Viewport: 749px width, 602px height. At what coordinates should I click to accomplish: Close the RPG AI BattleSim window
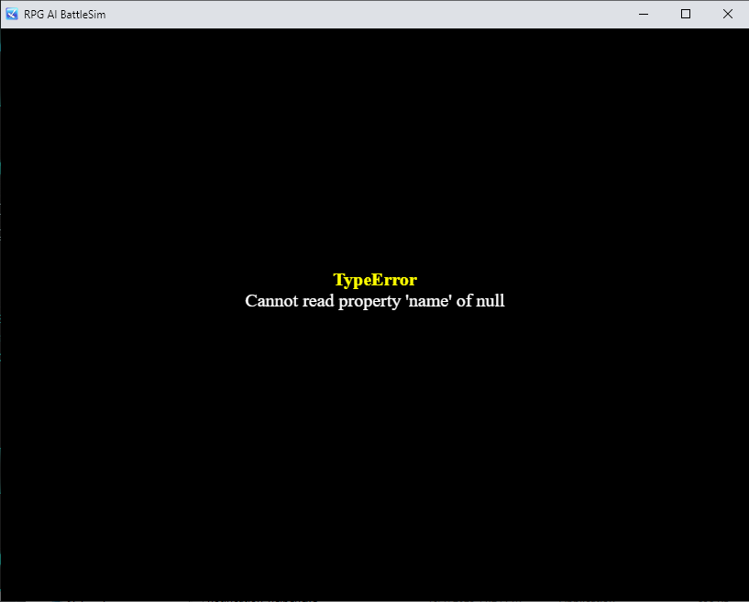click(728, 14)
